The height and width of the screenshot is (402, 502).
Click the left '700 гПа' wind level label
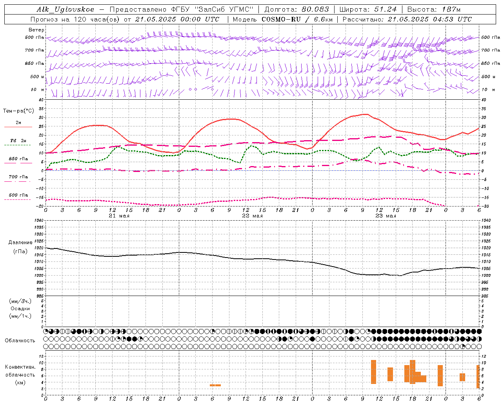(x=35, y=50)
